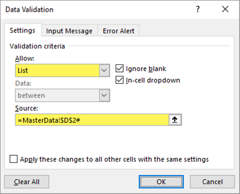The image size is (240, 194).
Task: Switch to the Input Message tab
Action: coord(69,31)
